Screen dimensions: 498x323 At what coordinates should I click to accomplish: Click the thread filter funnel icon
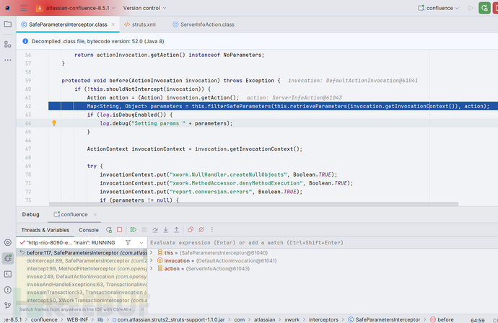pyautogui.click(x=128, y=243)
